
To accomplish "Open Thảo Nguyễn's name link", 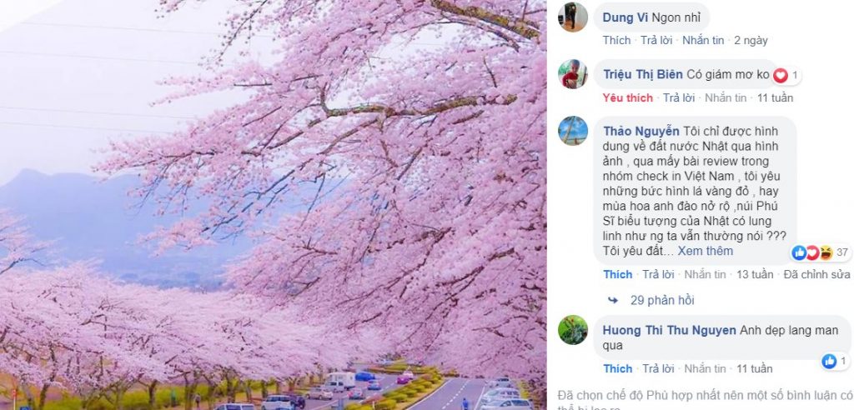I will (641, 131).
